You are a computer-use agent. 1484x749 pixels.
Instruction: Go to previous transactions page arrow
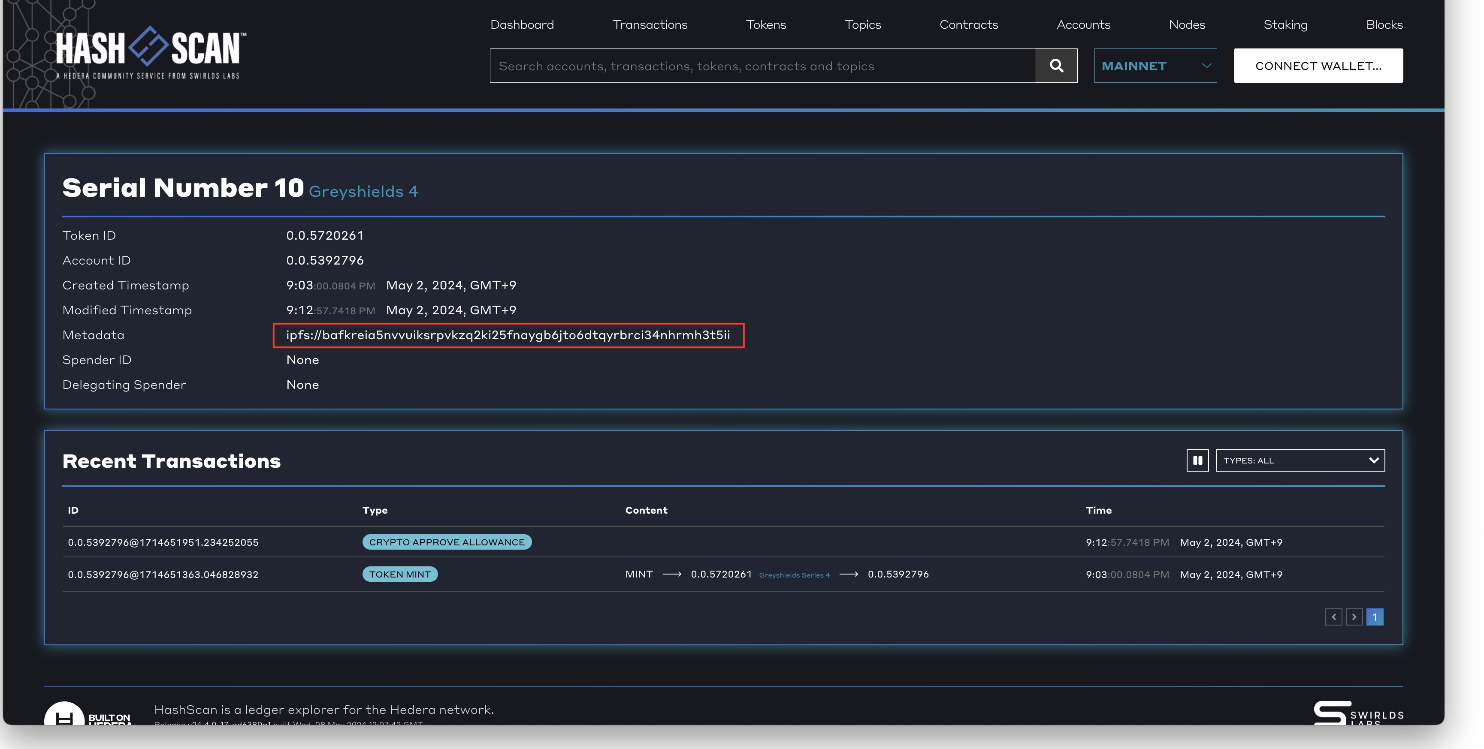point(1333,617)
